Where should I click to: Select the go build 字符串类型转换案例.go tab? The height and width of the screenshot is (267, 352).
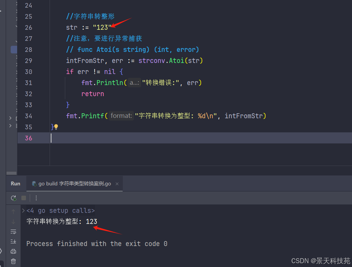click(72, 184)
